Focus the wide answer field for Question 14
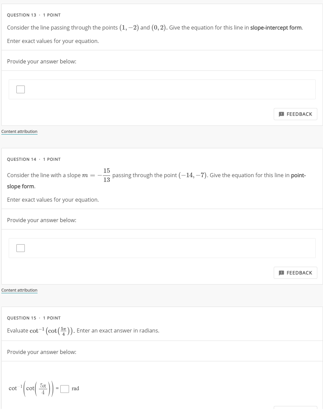The width and height of the screenshot is (323, 410). pyautogui.click(x=162, y=248)
